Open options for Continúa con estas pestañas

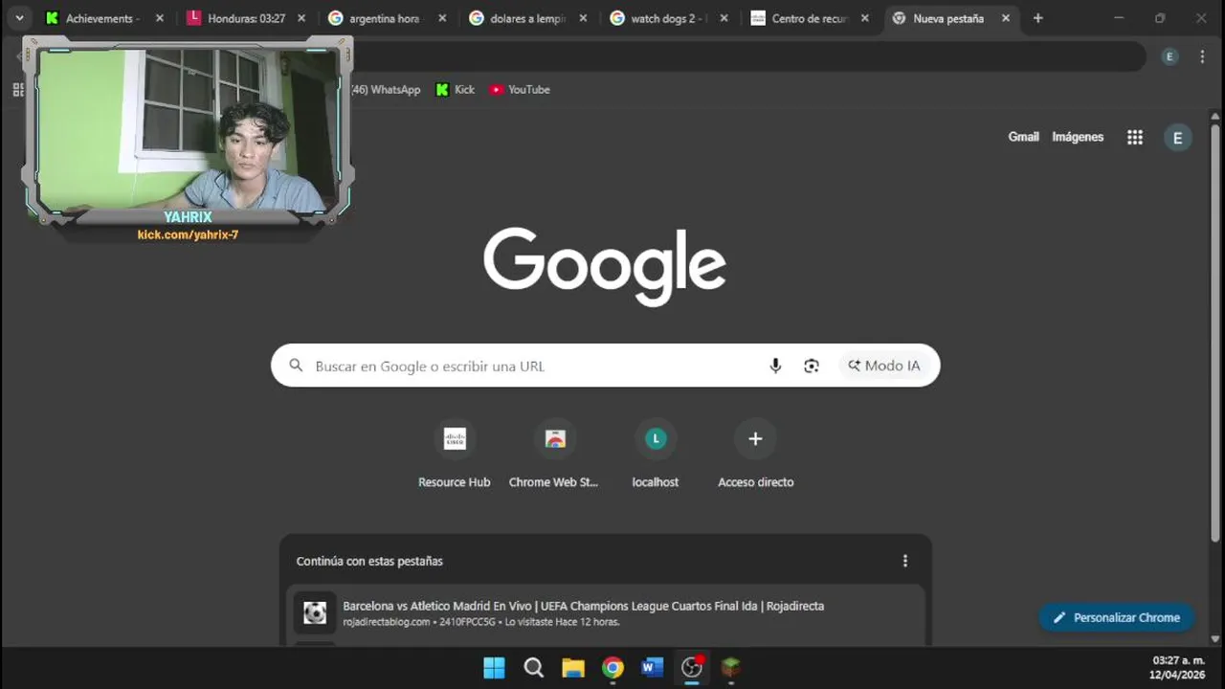click(905, 561)
